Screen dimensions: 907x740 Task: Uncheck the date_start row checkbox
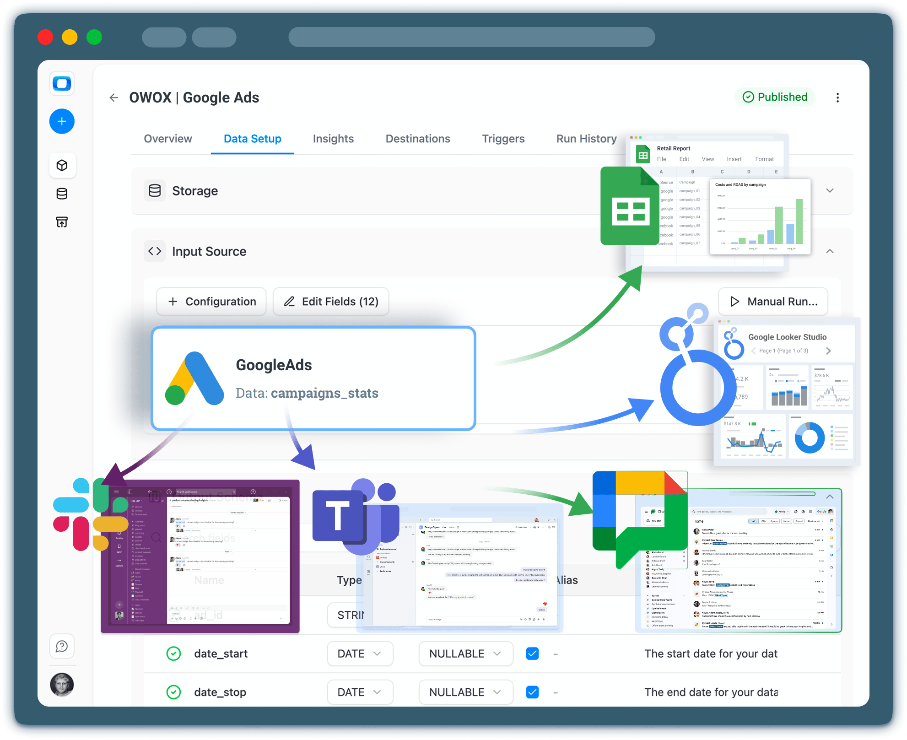(532, 654)
